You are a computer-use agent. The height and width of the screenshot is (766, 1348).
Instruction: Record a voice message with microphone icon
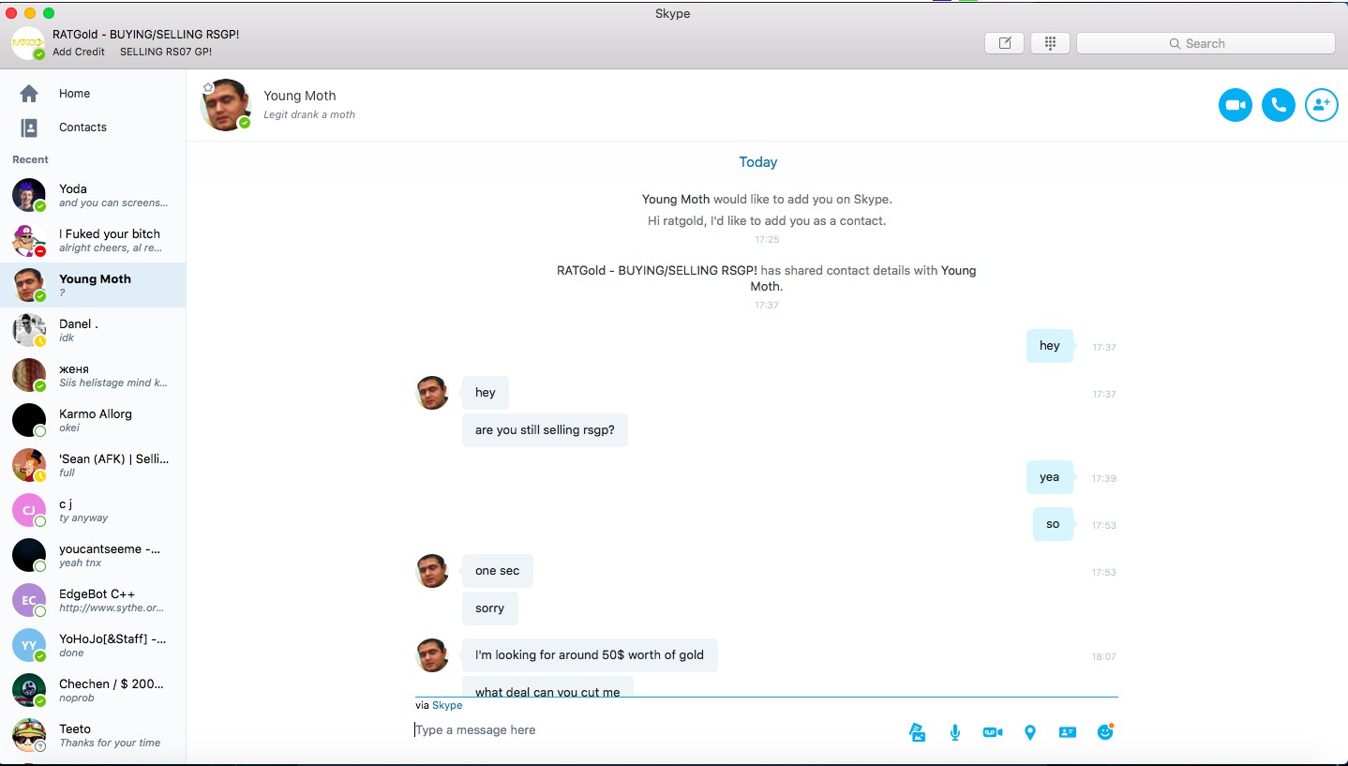click(x=954, y=732)
